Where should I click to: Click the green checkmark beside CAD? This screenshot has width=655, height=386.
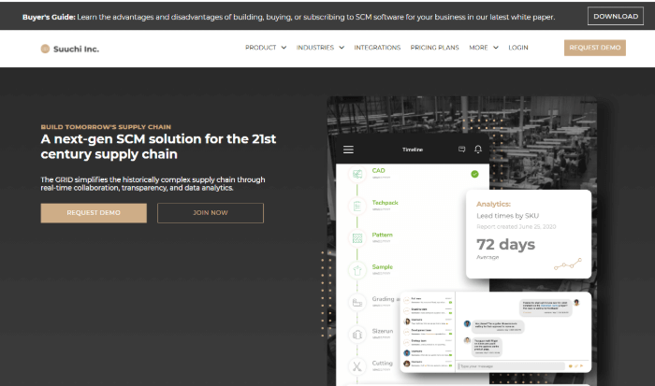[x=474, y=174]
